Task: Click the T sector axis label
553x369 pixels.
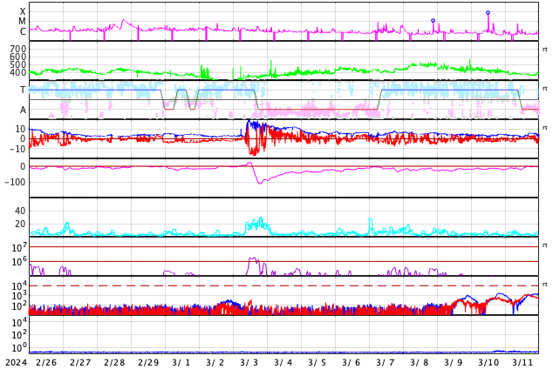Action: (23, 90)
